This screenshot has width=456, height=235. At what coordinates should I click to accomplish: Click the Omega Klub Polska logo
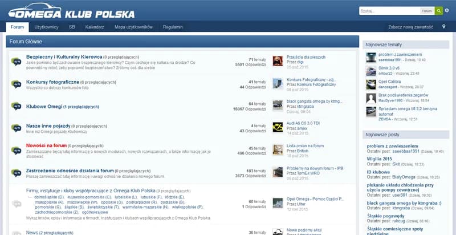tap(72, 12)
